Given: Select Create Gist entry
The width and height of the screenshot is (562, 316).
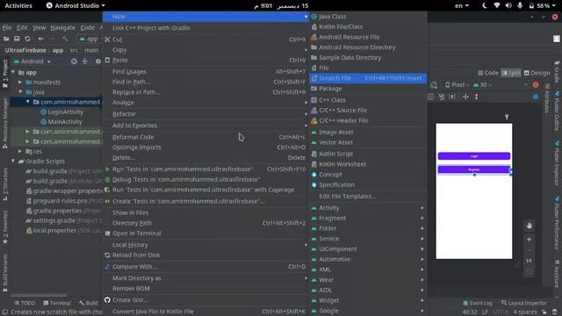Looking at the screenshot, I should [x=206, y=300].
